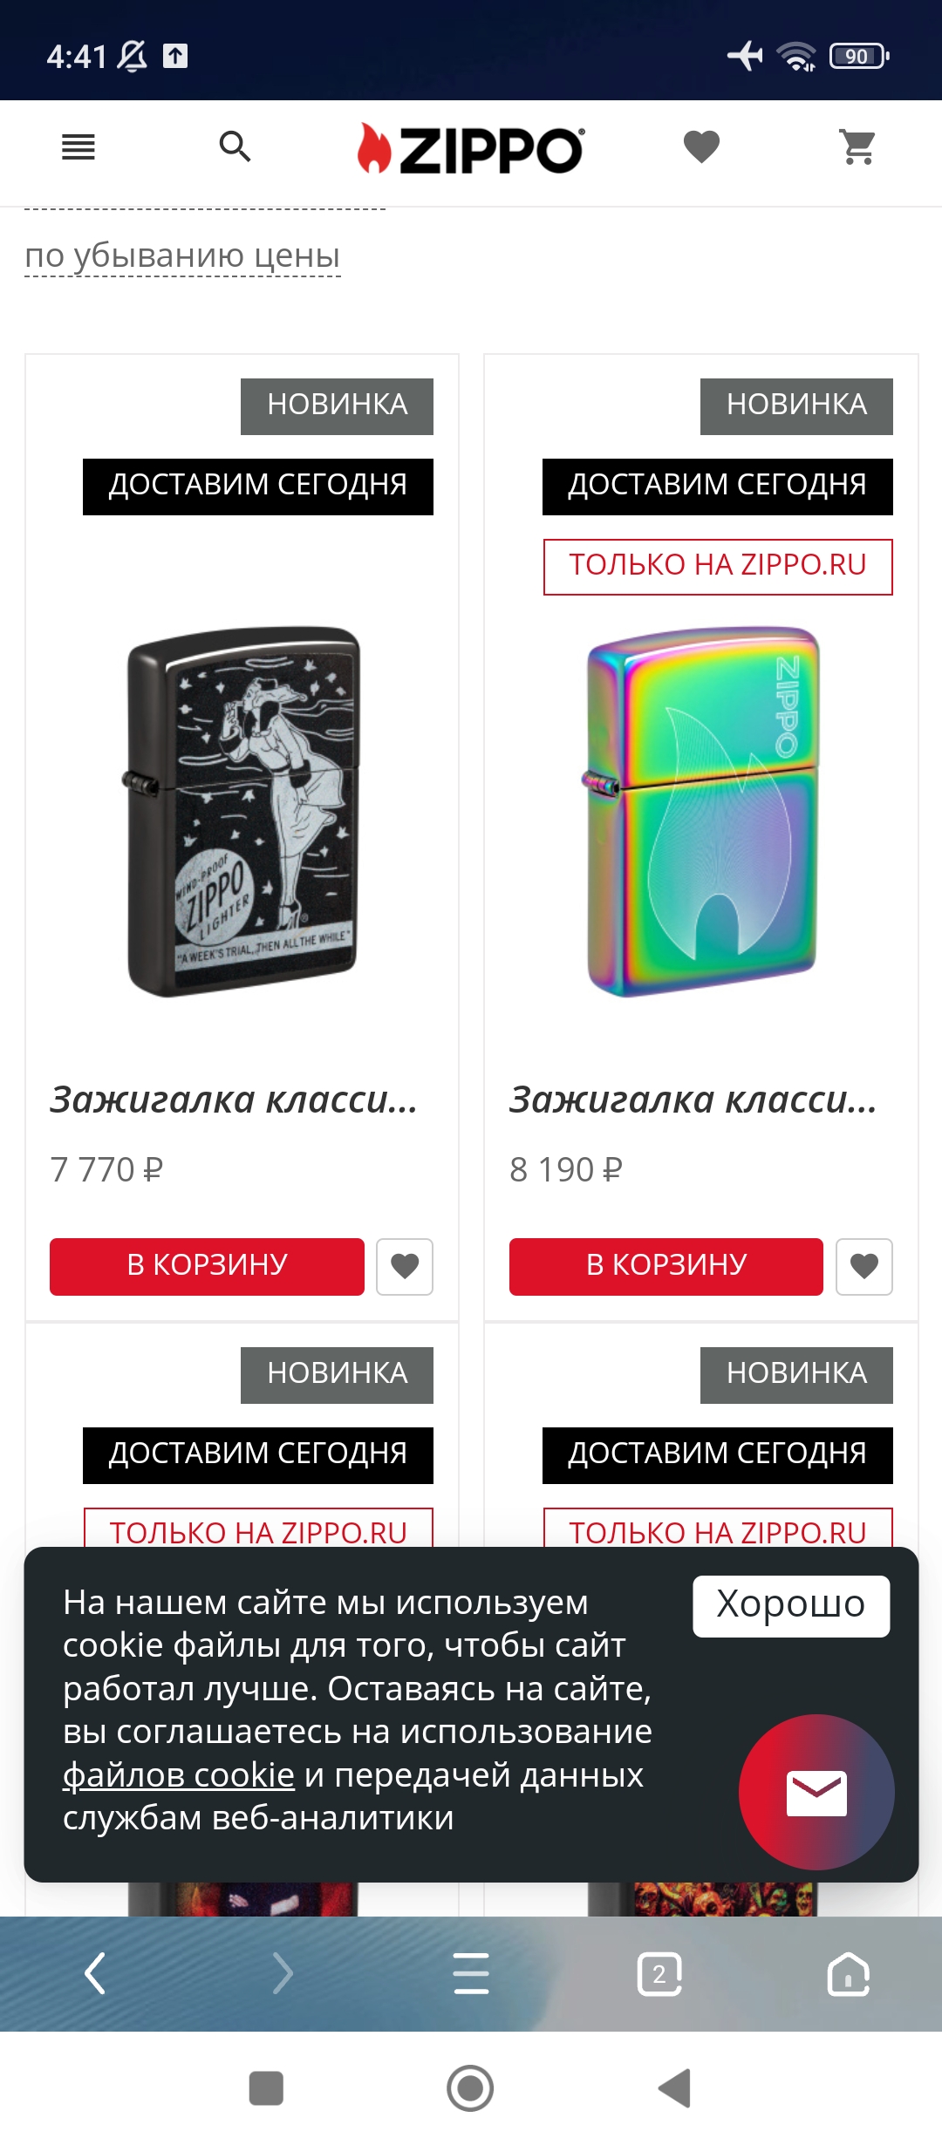Add 7 770 ₽ lighter to cart
This screenshot has height=2145, width=942.
pyautogui.click(x=207, y=1266)
